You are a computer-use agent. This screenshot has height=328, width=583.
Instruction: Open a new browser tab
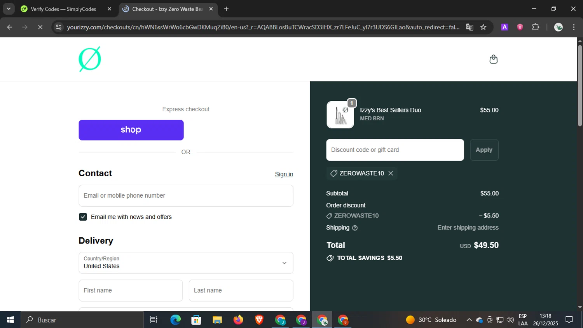(226, 9)
